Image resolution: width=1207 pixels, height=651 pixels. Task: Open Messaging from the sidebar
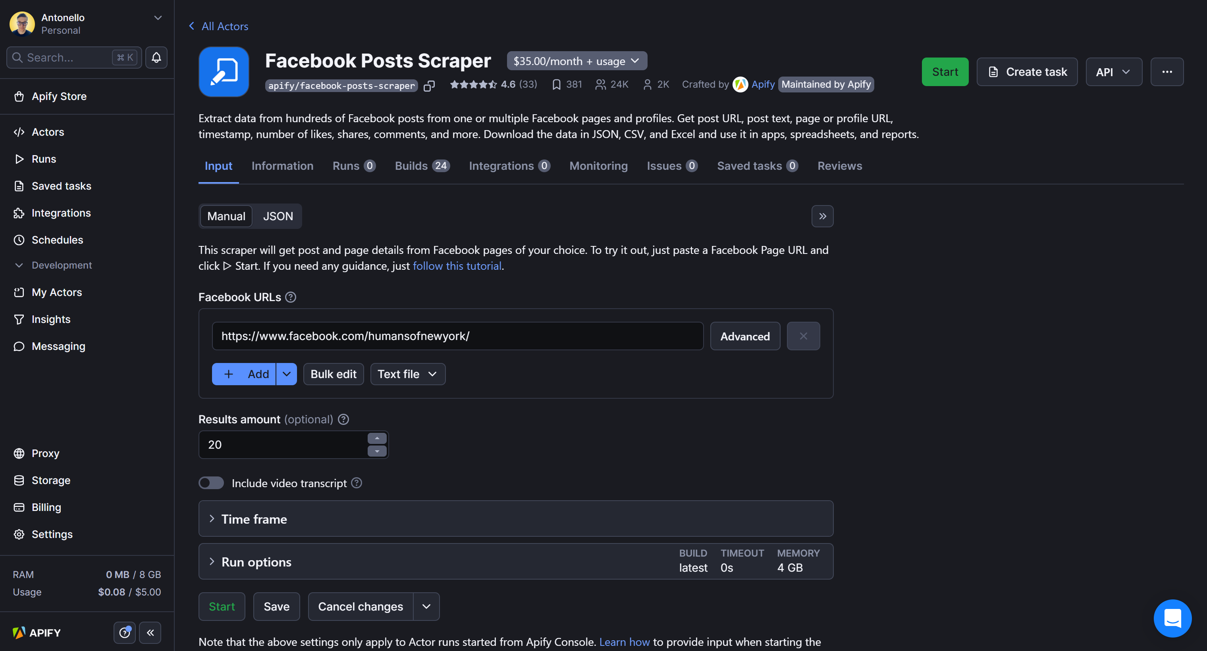[x=58, y=346]
